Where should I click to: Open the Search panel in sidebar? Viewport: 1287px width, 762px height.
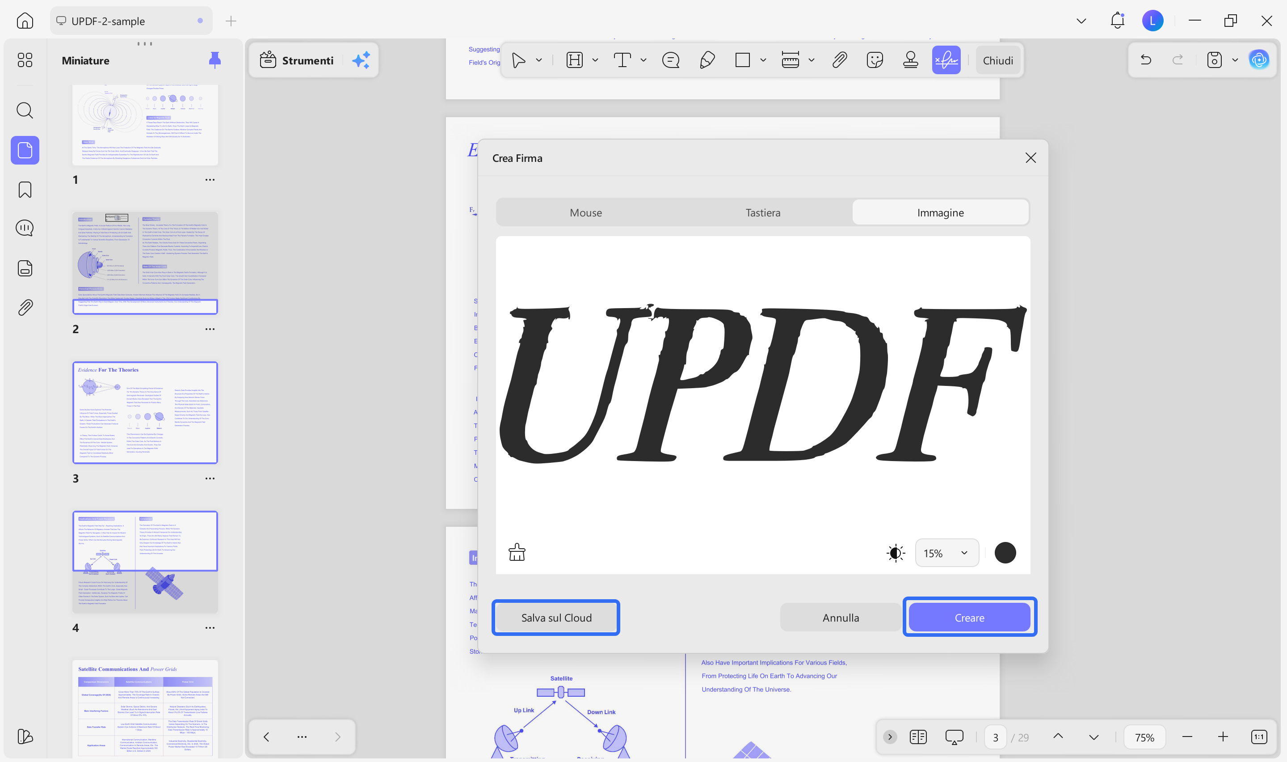[x=25, y=110]
